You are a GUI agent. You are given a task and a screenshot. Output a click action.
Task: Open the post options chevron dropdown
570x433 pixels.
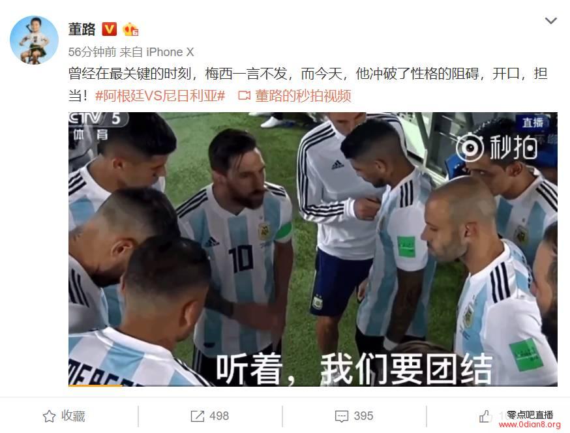[550, 21]
